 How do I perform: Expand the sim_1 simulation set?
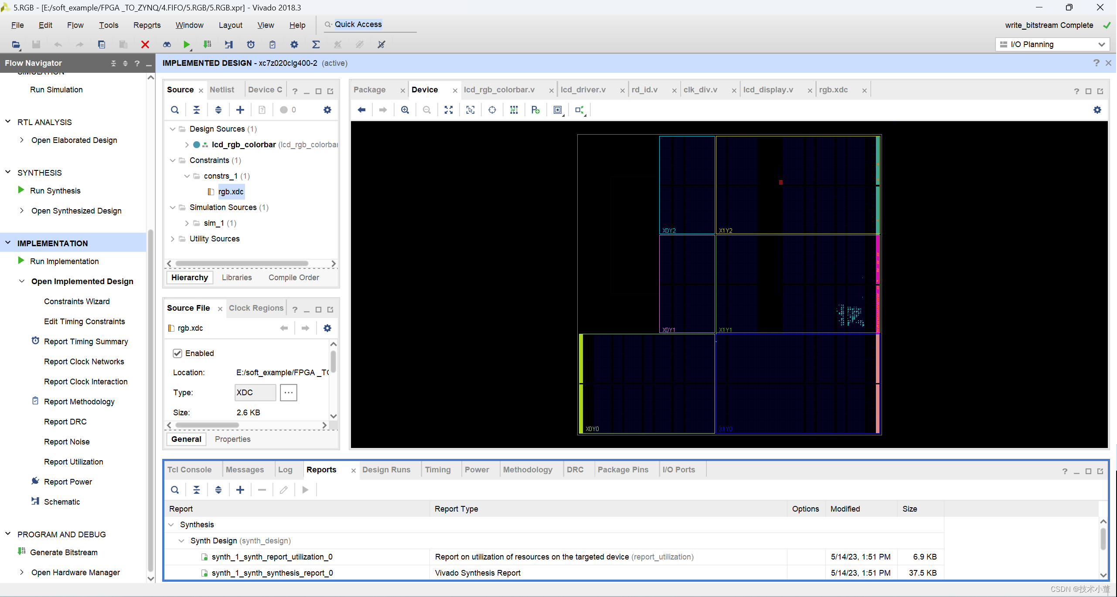point(187,223)
